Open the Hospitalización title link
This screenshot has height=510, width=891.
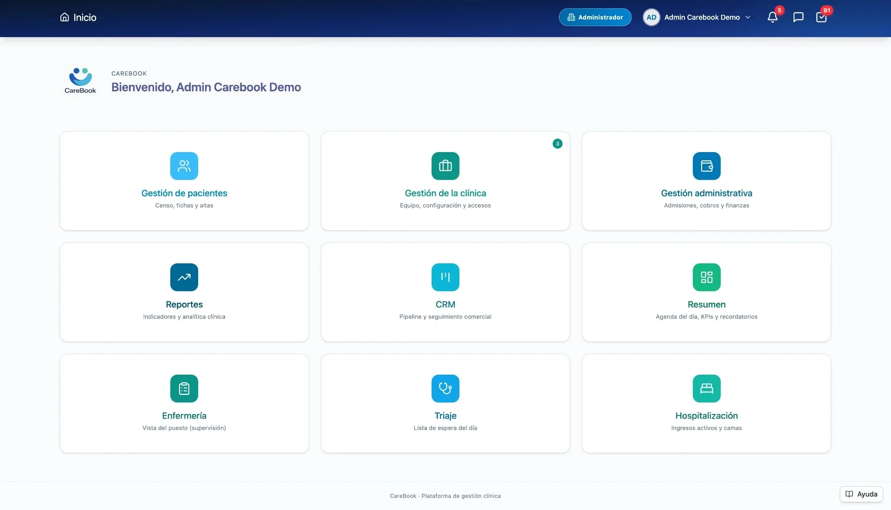pos(707,415)
